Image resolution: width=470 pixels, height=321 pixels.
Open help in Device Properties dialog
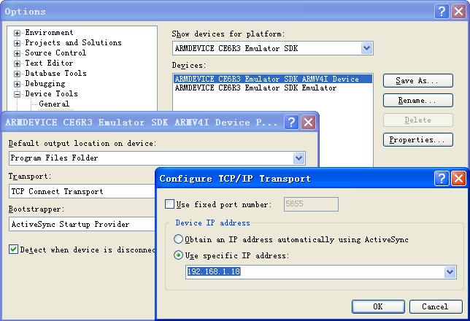291,123
